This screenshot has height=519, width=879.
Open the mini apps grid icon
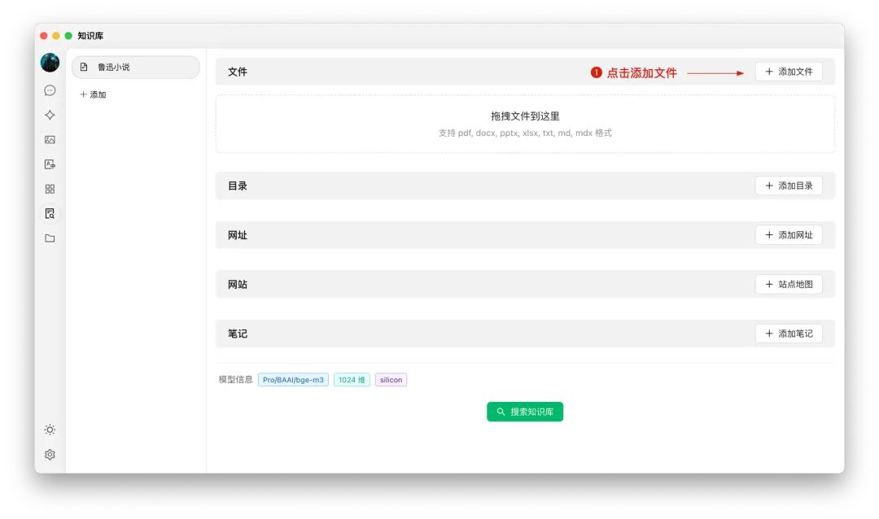coord(50,189)
